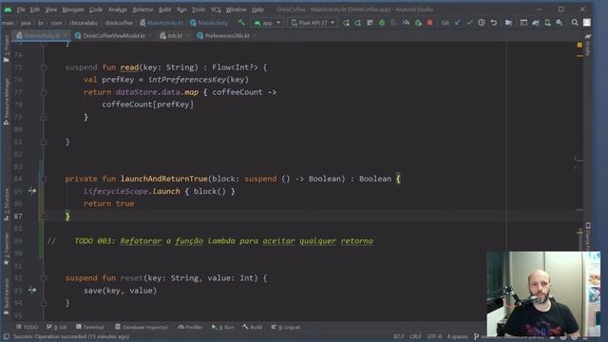This screenshot has width=608, height=342.
Task: Open the Pixel API 27 device dropdown
Action: 313,23
